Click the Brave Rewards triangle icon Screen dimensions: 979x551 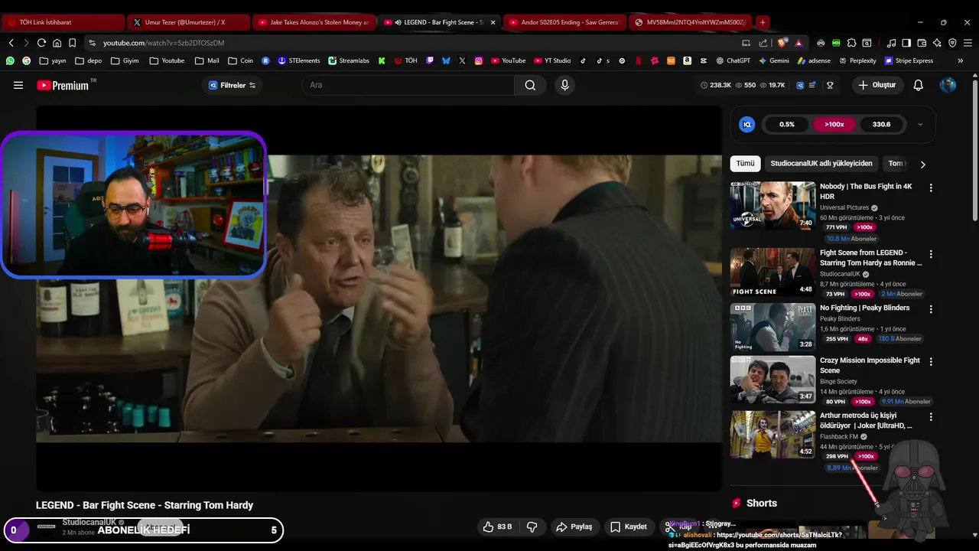[798, 43]
